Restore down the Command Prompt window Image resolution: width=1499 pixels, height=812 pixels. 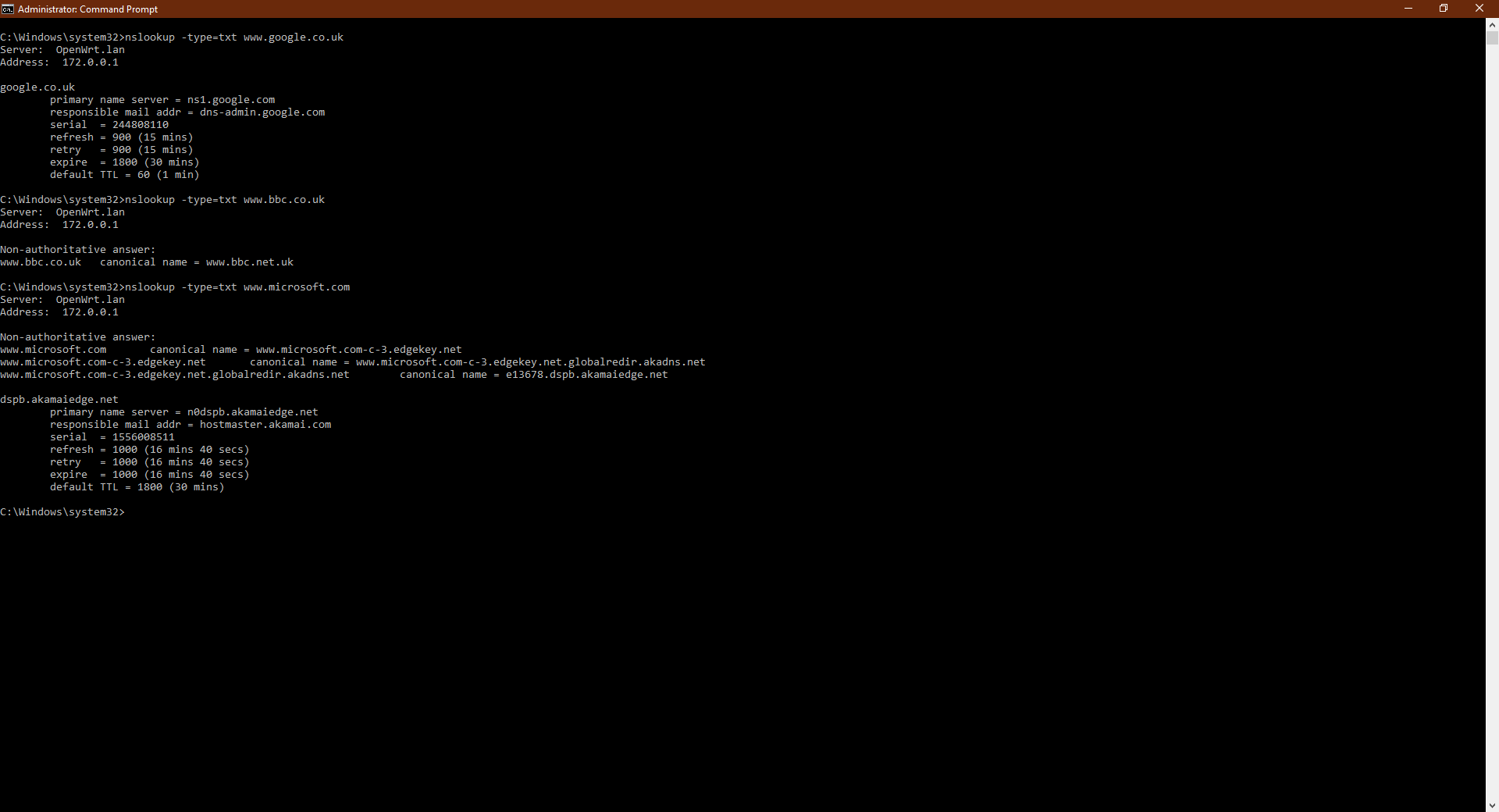coord(1444,9)
